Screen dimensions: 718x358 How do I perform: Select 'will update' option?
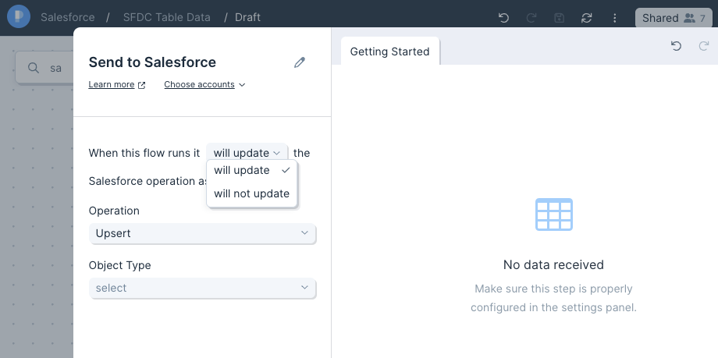tap(252, 170)
